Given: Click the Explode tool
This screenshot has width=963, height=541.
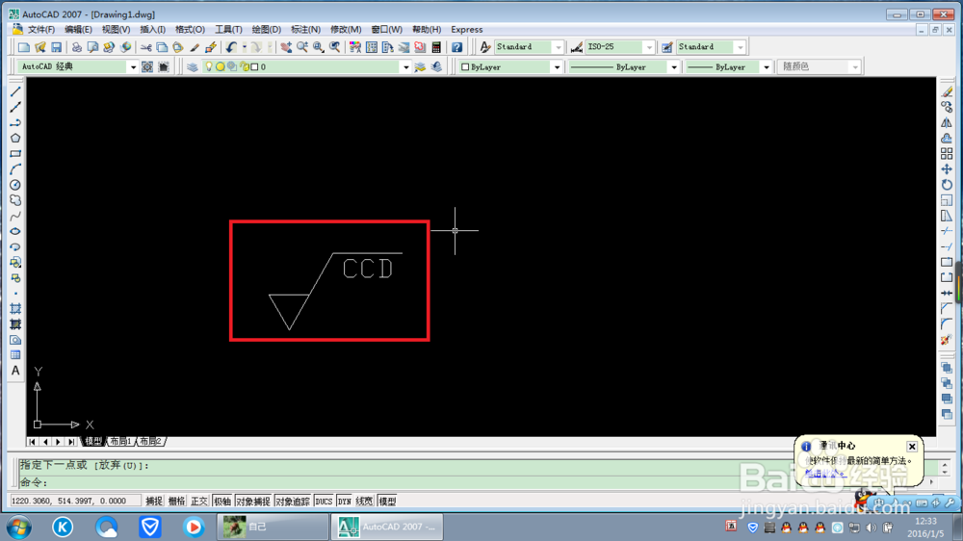Looking at the screenshot, I should (x=947, y=340).
